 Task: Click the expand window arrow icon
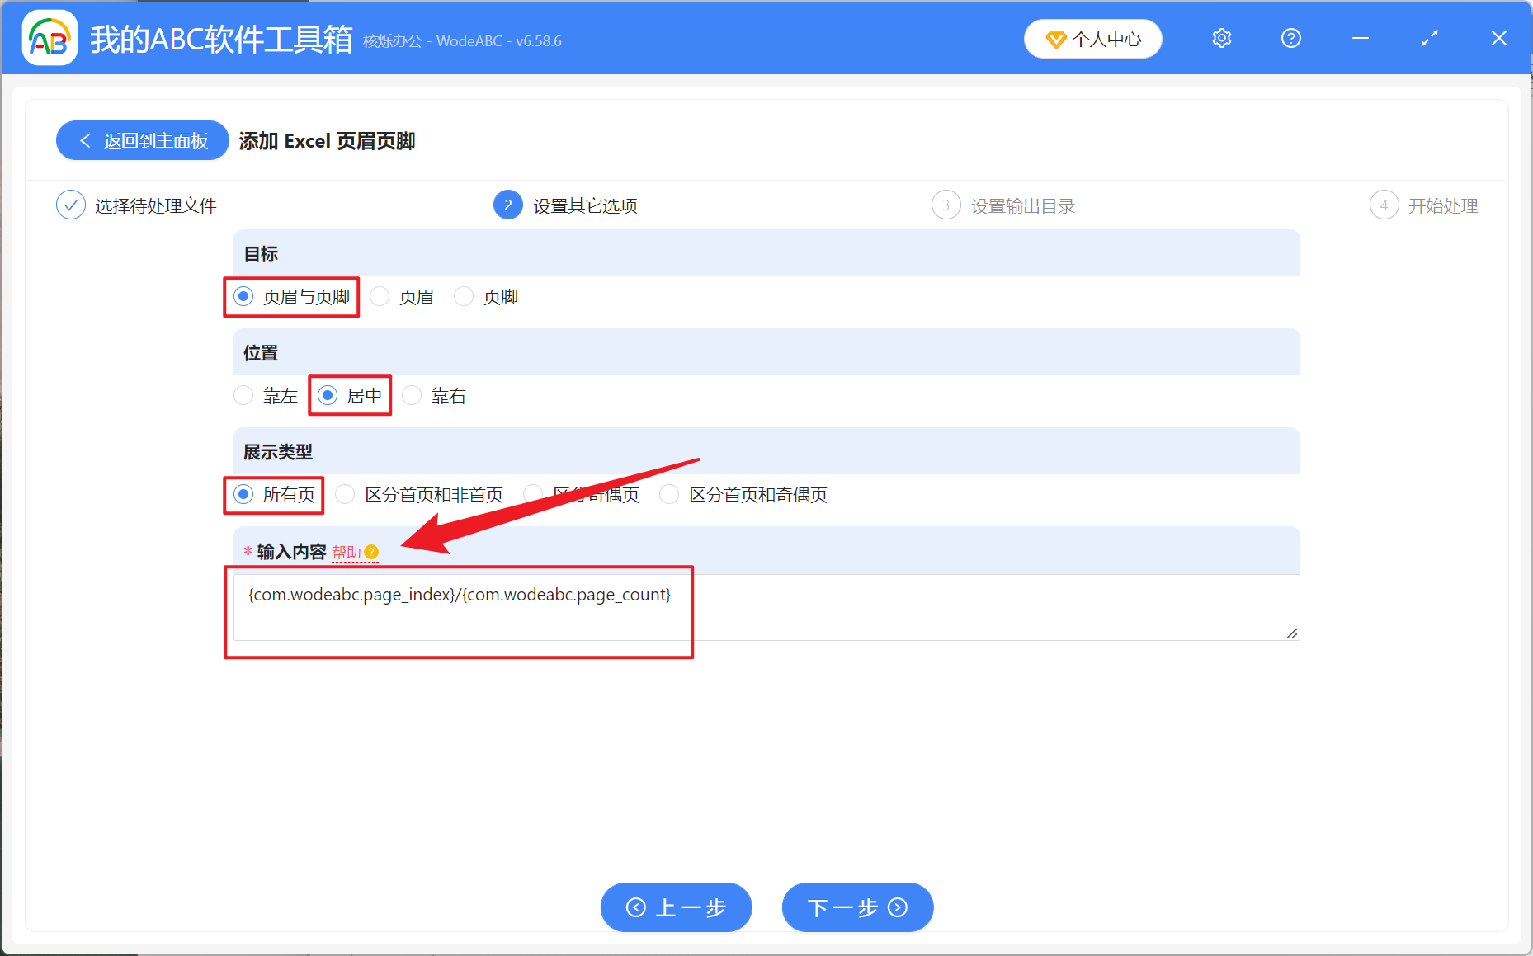(x=1430, y=38)
